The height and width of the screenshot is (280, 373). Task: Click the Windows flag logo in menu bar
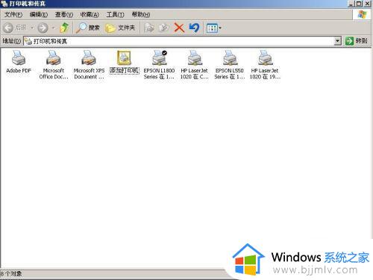pyautogui.click(x=362, y=14)
